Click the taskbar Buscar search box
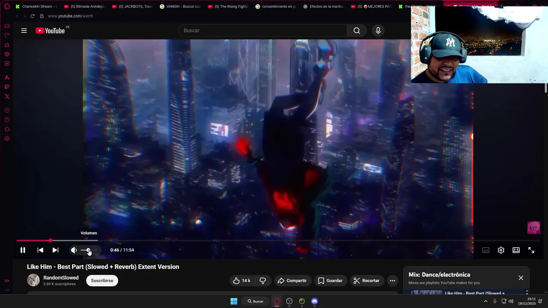 point(256,301)
